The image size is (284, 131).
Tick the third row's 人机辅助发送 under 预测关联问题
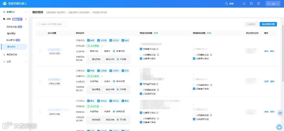coord(141,118)
